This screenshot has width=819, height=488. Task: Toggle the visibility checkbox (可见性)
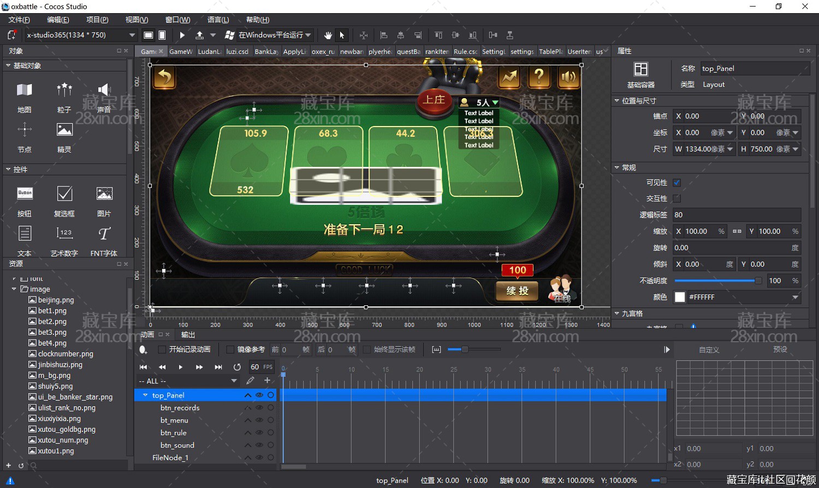(677, 183)
